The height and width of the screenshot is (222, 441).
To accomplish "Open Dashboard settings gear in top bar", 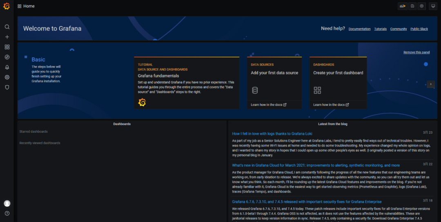I will pos(421,6).
